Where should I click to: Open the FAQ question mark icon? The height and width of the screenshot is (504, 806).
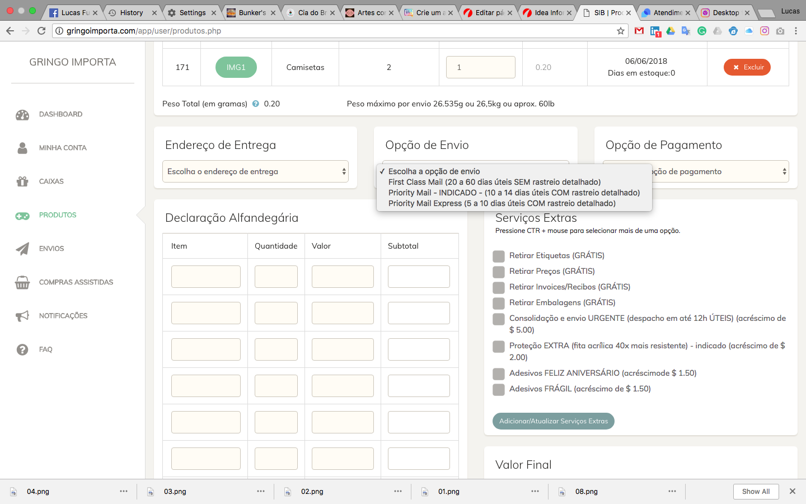coord(22,349)
